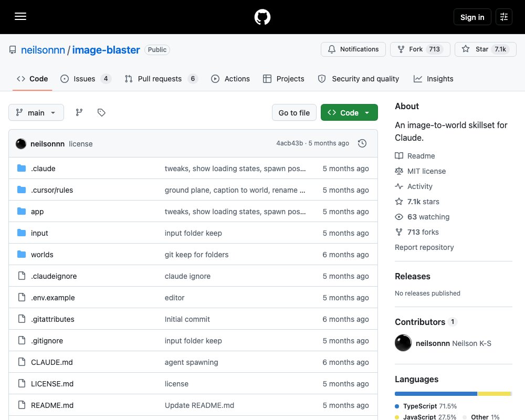Click the .claude folder icon
525x420 pixels.
tap(22, 168)
